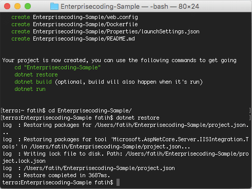
Task: Click the yellow minimize window button
Action: (17, 6)
